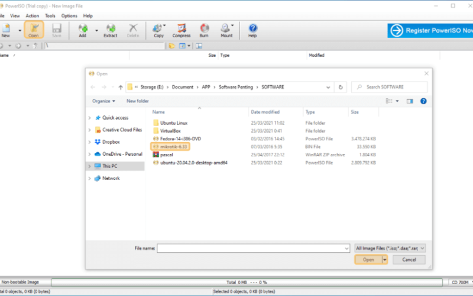The height and width of the screenshot is (296, 473).
Task: Open the Action menu
Action: pyautogui.click(x=33, y=16)
